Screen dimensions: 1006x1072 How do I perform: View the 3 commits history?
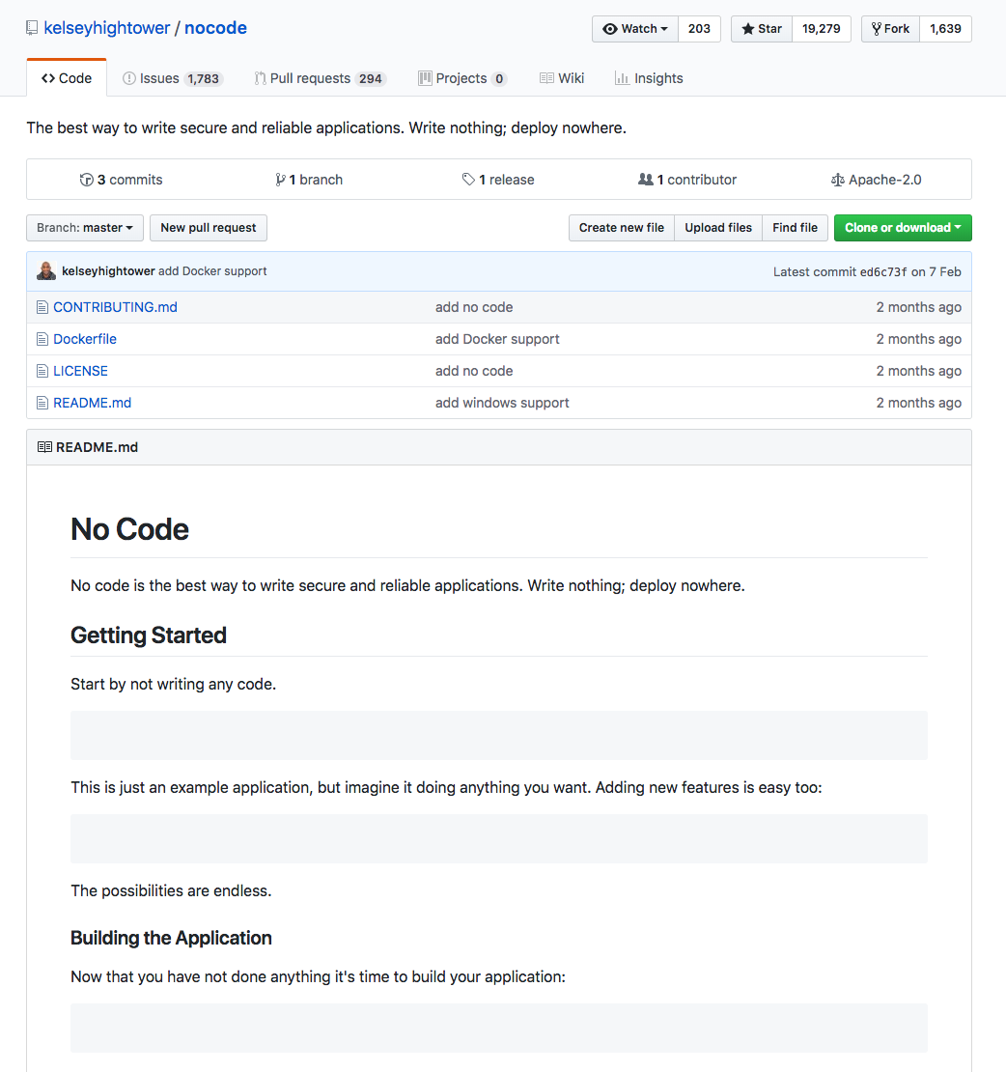[121, 180]
